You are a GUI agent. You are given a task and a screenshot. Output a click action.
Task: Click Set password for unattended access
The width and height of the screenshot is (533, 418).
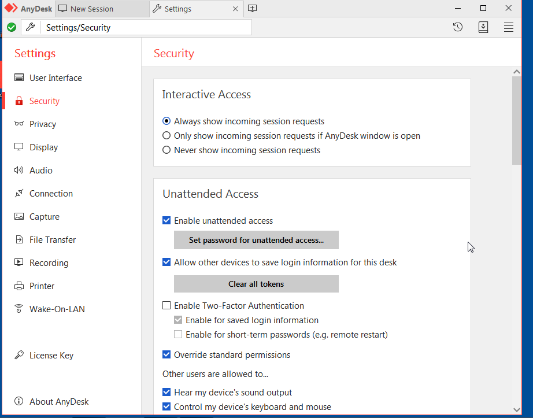(256, 240)
